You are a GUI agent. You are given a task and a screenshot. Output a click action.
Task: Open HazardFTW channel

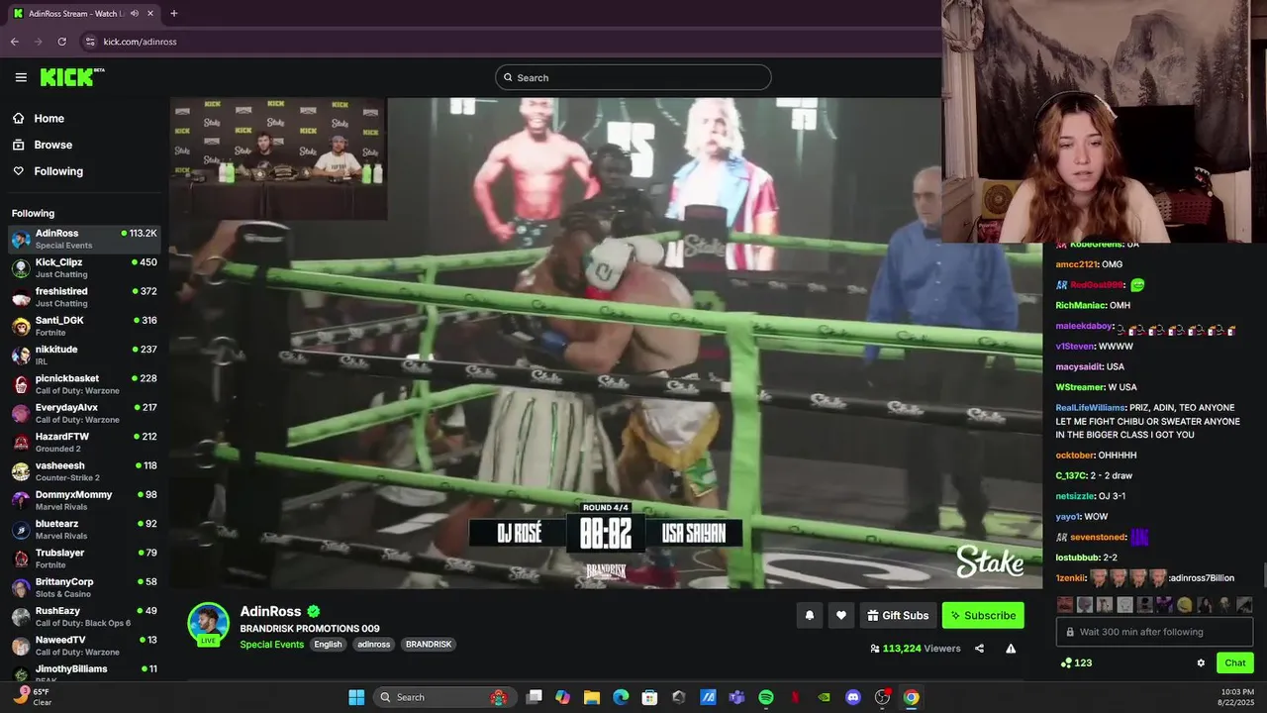(x=84, y=442)
